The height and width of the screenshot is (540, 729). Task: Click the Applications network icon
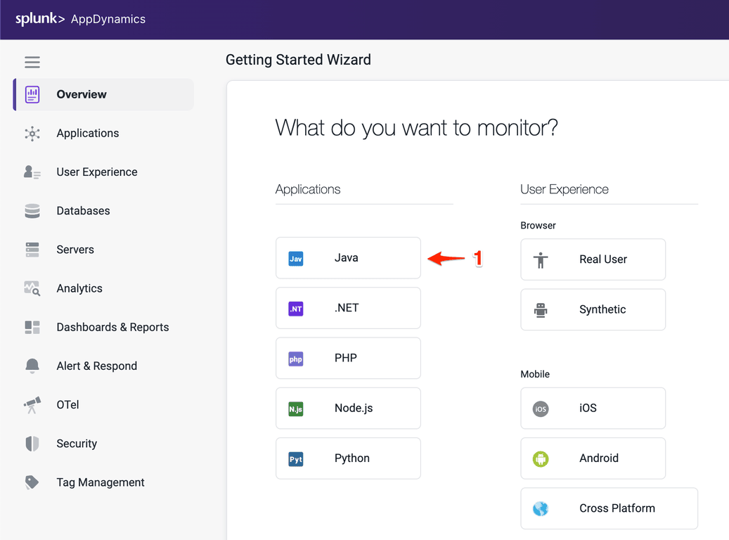pos(32,134)
